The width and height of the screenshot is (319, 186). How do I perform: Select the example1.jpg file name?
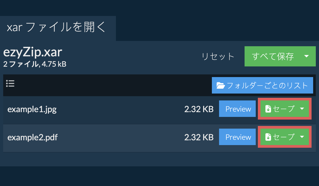32,109
